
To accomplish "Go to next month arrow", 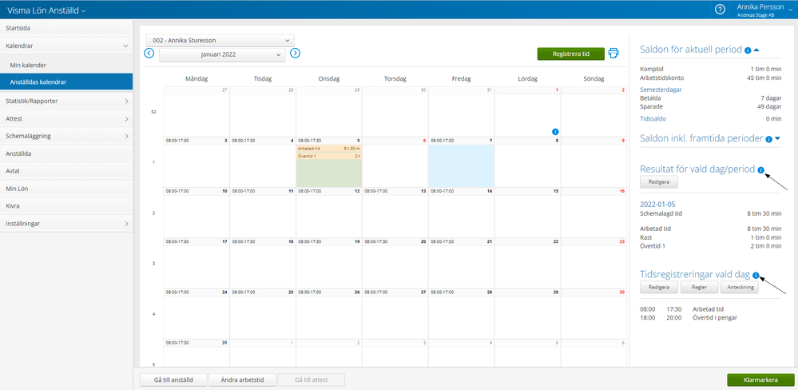I will click(x=295, y=54).
